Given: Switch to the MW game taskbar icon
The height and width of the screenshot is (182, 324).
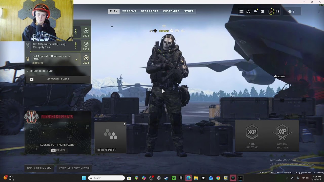Looking at the screenshot, I should tap(240, 178).
